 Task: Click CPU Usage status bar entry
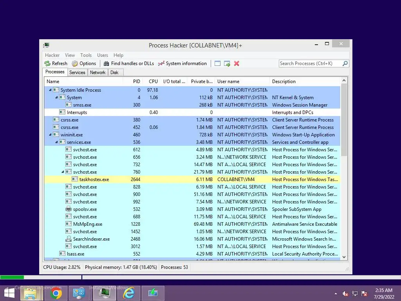point(61,267)
